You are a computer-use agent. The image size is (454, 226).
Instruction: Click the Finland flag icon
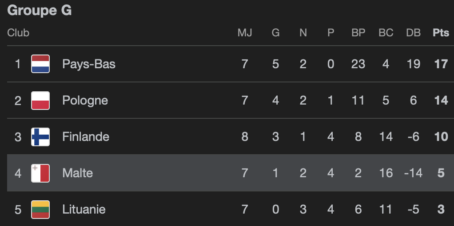tap(40, 136)
